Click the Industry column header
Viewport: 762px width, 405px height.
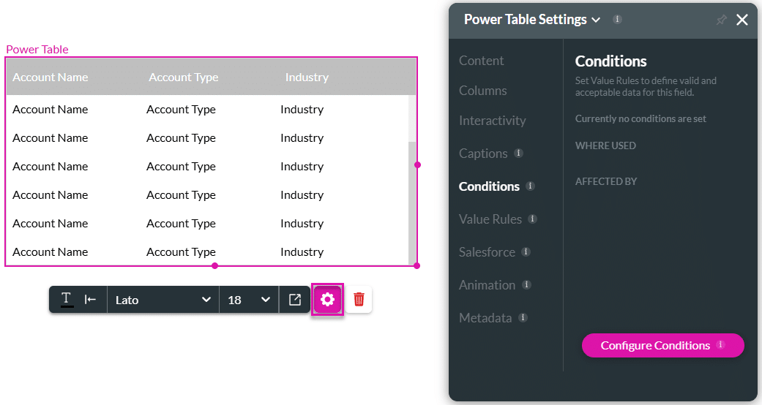tap(307, 77)
